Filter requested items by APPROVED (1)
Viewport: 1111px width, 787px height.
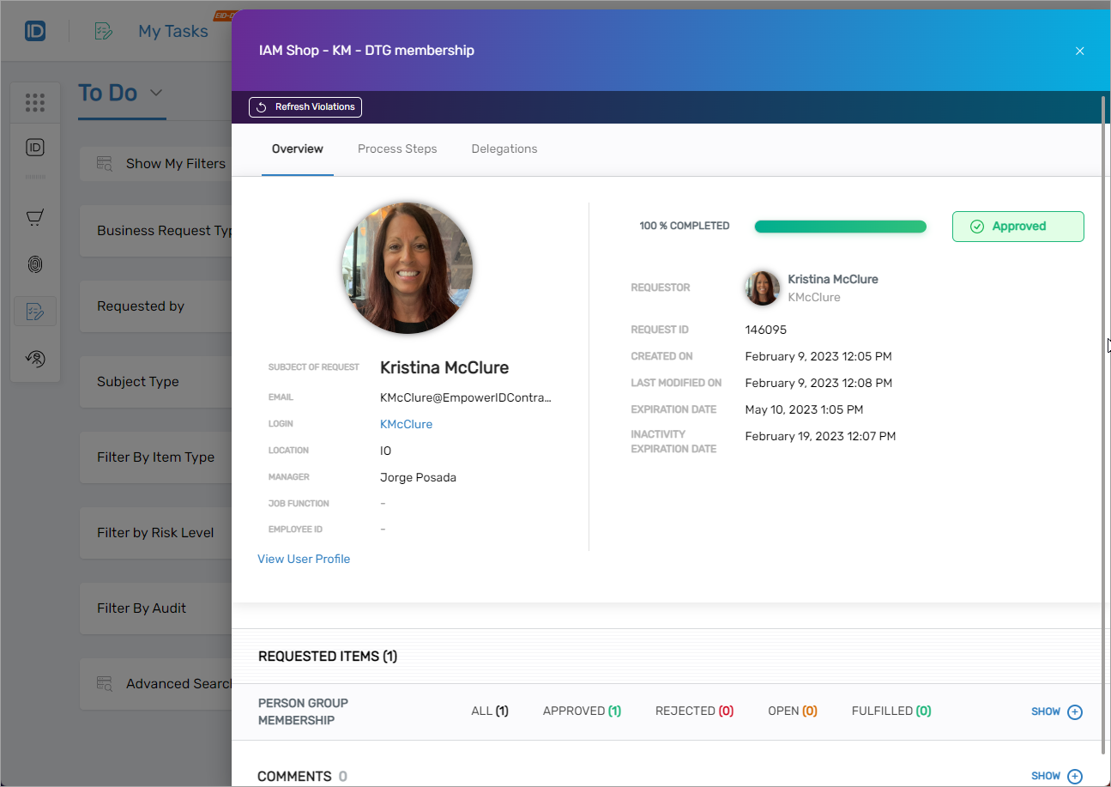click(582, 711)
